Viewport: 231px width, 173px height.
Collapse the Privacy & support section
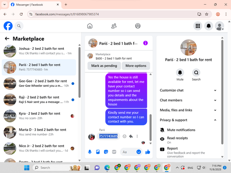pyautogui.click(x=188, y=120)
